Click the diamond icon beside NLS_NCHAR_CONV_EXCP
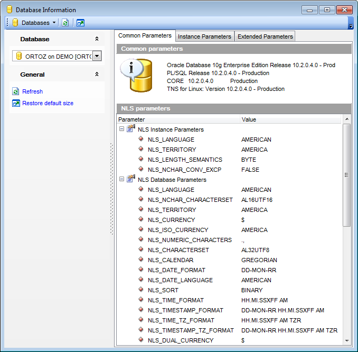Screen dimensions: 358x352 point(141,169)
